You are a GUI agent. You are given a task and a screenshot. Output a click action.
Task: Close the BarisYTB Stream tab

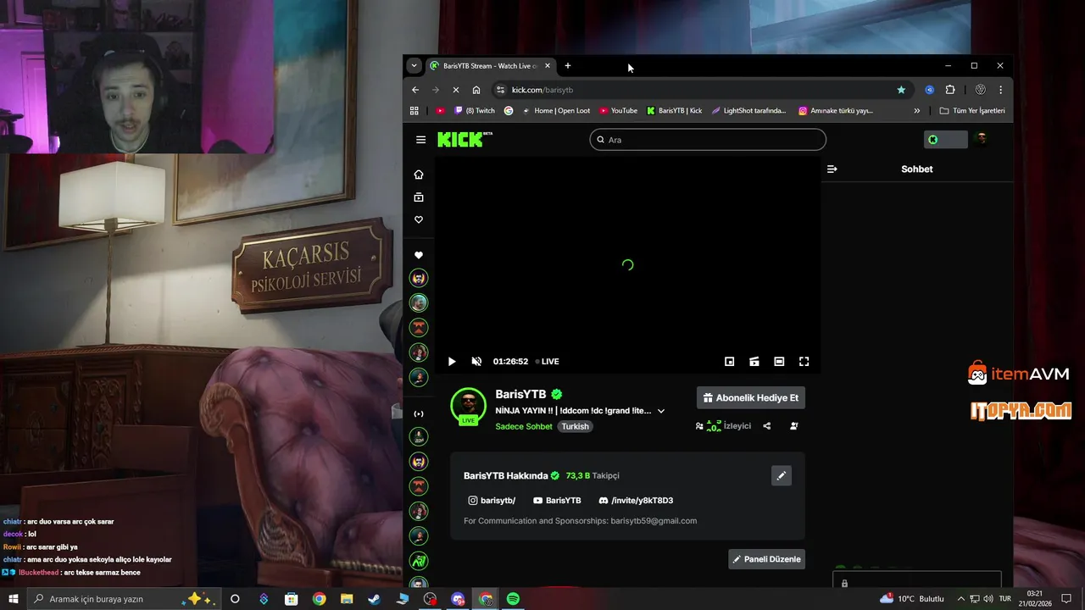tap(548, 65)
